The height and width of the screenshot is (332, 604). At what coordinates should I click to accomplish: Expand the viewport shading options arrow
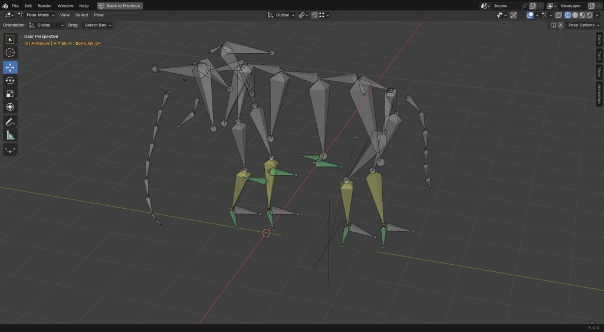click(597, 15)
